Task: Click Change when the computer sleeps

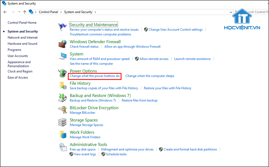Action: click(x=150, y=76)
